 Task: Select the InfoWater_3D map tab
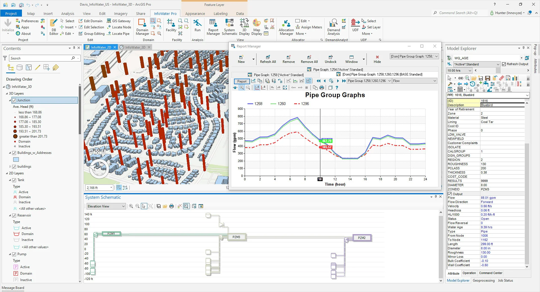(135, 47)
